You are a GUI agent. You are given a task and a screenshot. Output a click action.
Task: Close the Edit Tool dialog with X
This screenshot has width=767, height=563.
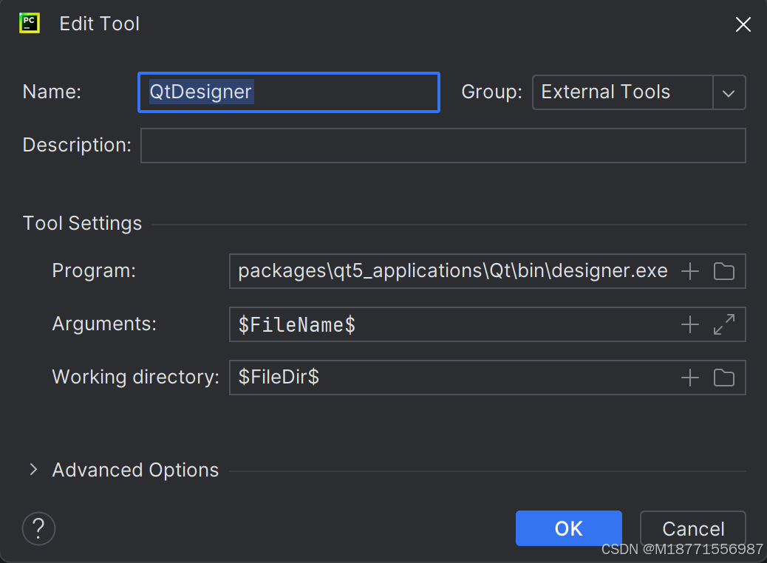click(743, 24)
